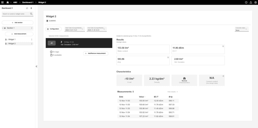The image size is (258, 128).
Task: Open Widget 1 three-dot options menu
Action: [32, 39]
